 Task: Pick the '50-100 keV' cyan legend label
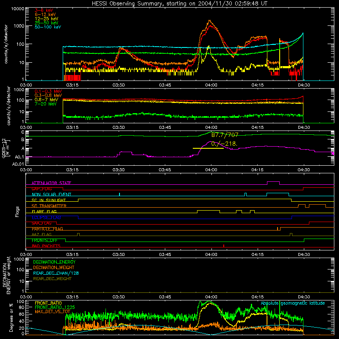pyautogui.click(x=47, y=27)
